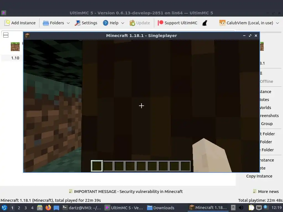Switch to workspace 2
Image resolution: width=283 pixels, height=212 pixels.
pos(19,208)
